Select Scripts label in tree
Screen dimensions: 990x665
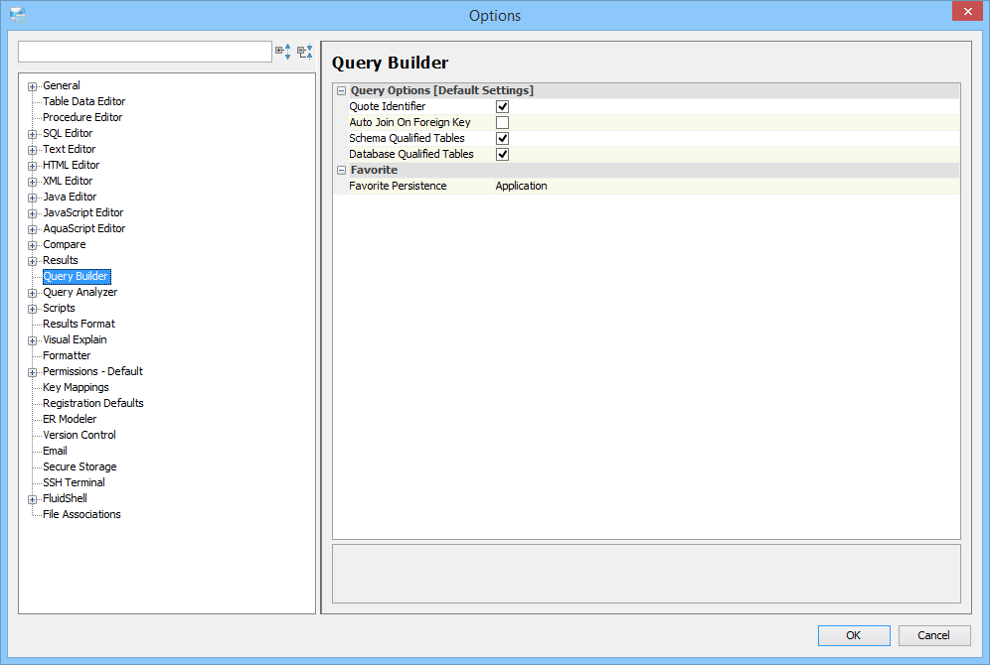(59, 309)
